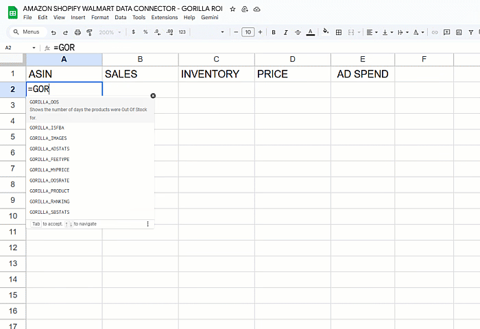
Task: Click the Undo arrow icon
Action: coord(53,32)
